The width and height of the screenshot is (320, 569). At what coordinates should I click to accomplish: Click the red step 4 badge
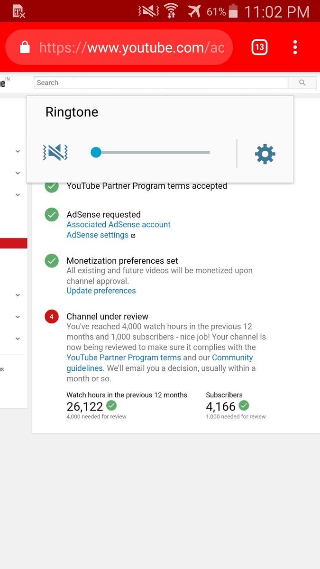(x=52, y=316)
